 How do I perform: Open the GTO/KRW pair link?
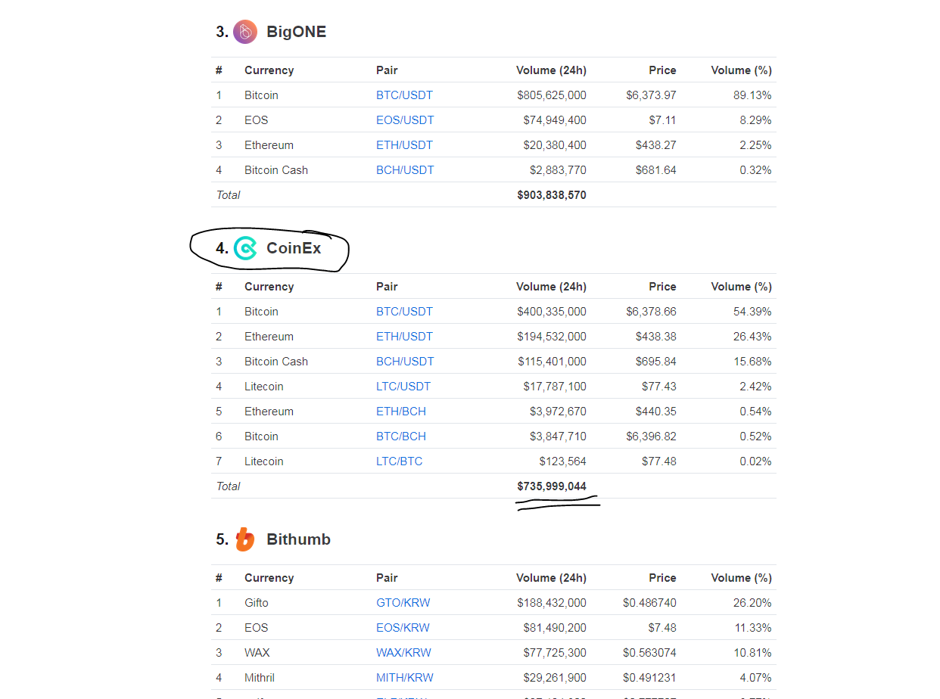(x=403, y=603)
